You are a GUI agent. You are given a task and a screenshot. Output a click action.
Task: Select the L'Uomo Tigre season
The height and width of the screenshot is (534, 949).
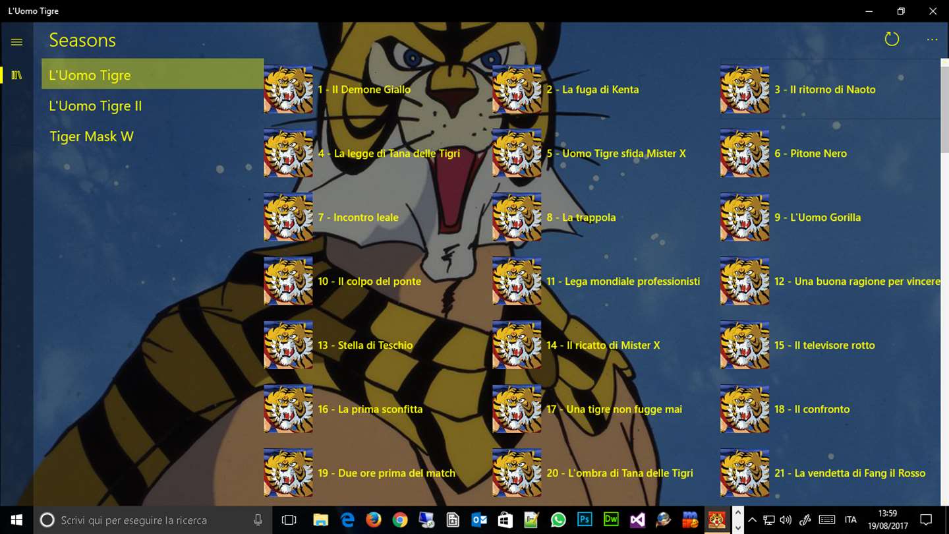(153, 74)
